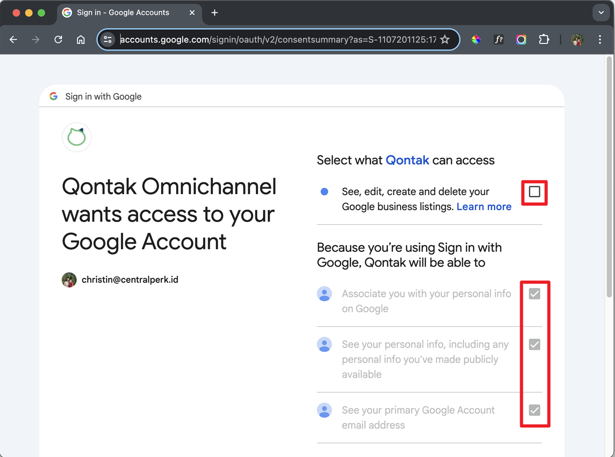Image resolution: width=615 pixels, height=457 pixels.
Task: Open the colorful pinwheel extension icon
Action: click(476, 40)
